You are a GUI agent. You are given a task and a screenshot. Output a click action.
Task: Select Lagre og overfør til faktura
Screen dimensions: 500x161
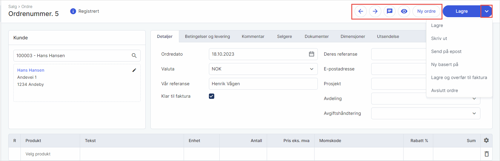pyautogui.click(x=459, y=78)
